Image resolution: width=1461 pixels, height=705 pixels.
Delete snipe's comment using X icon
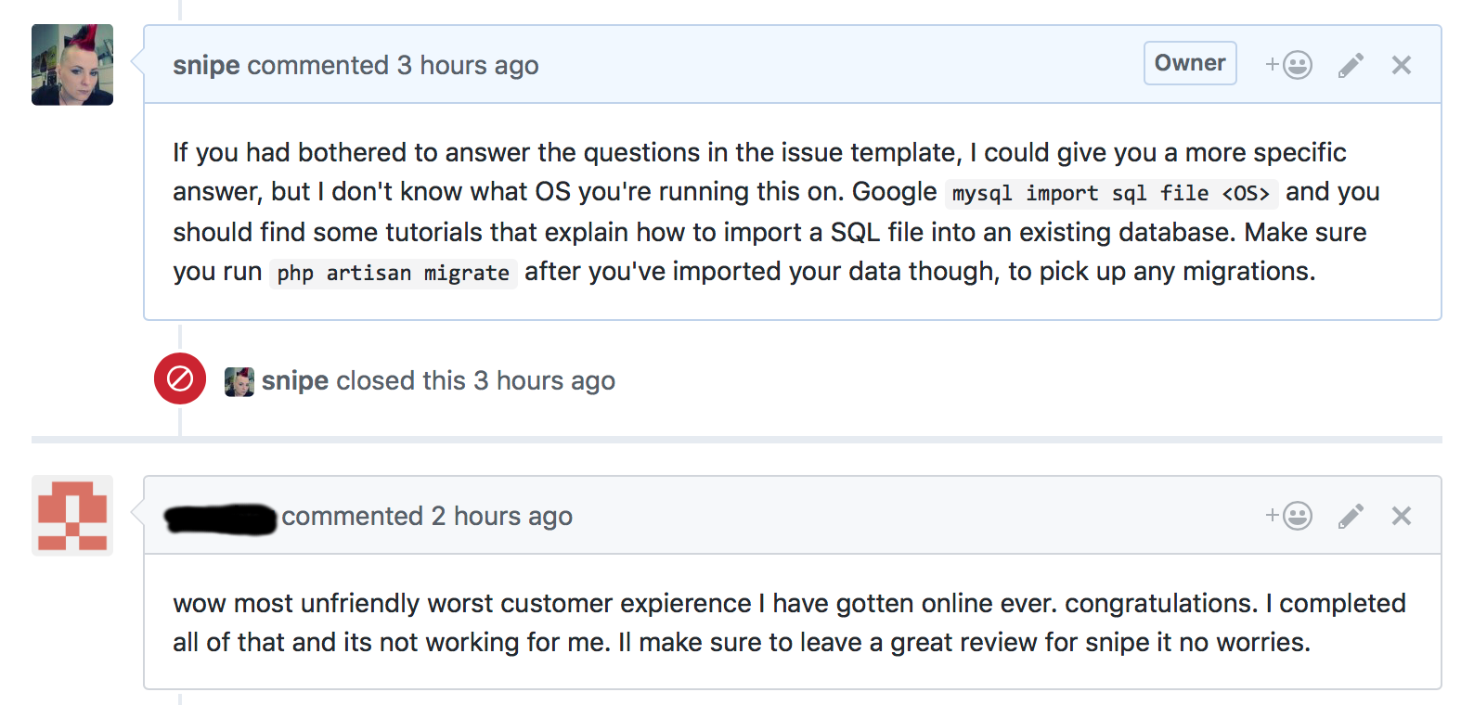coord(1401,65)
